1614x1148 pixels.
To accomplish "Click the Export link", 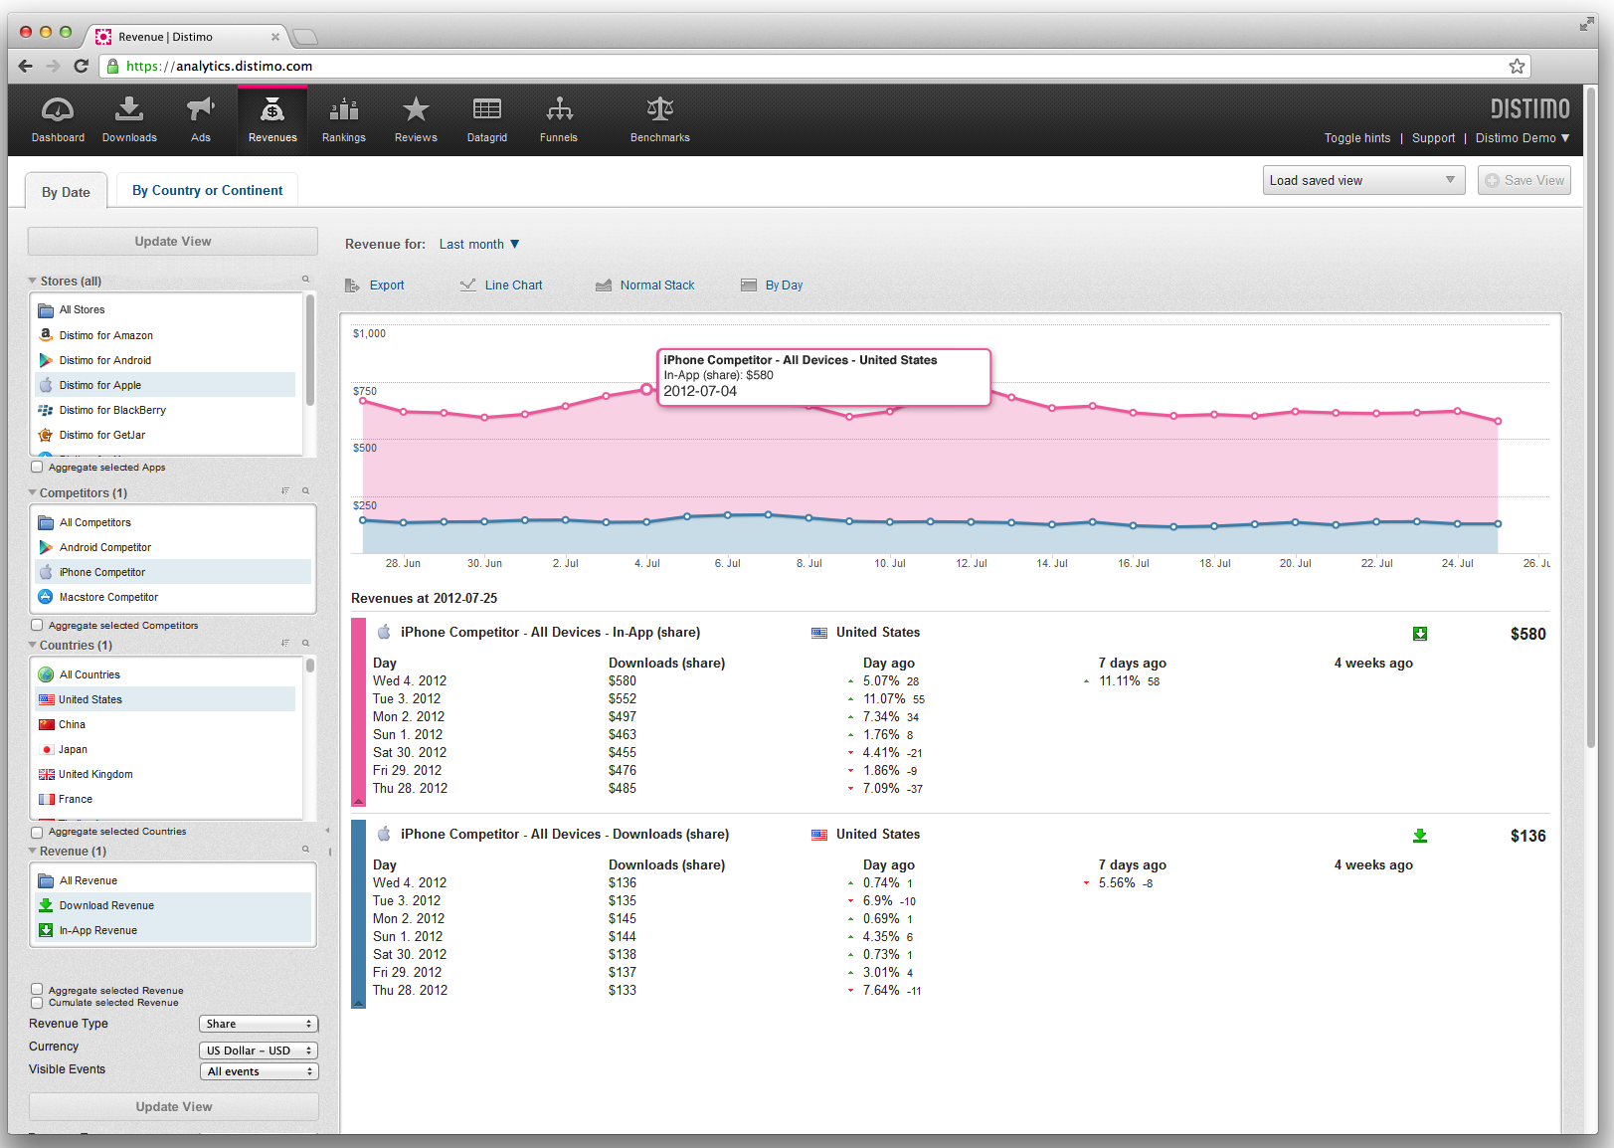I will 386,286.
